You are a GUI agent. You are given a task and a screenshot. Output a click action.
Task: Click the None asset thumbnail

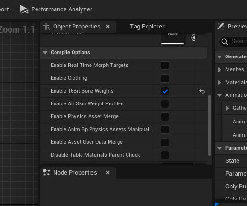coord(173,38)
